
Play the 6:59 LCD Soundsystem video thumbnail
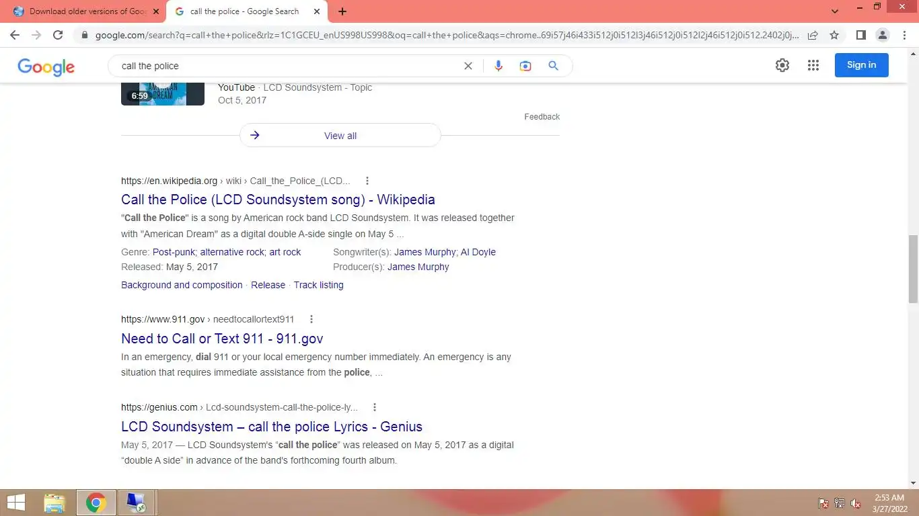click(163, 93)
